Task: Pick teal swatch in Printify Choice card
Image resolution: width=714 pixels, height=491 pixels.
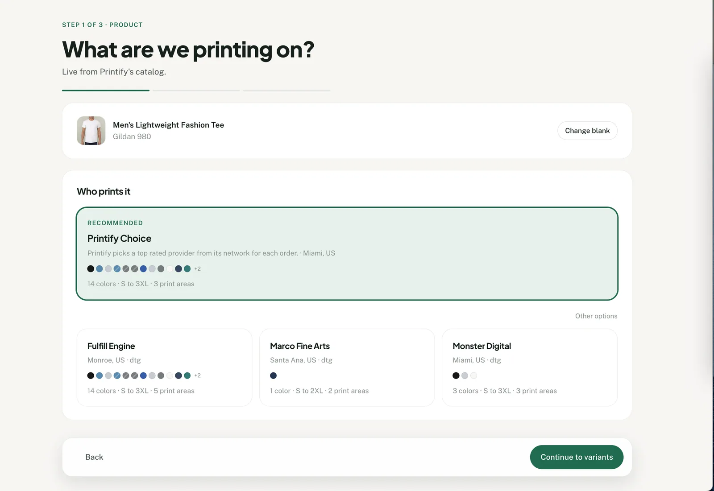Action: pos(187,269)
